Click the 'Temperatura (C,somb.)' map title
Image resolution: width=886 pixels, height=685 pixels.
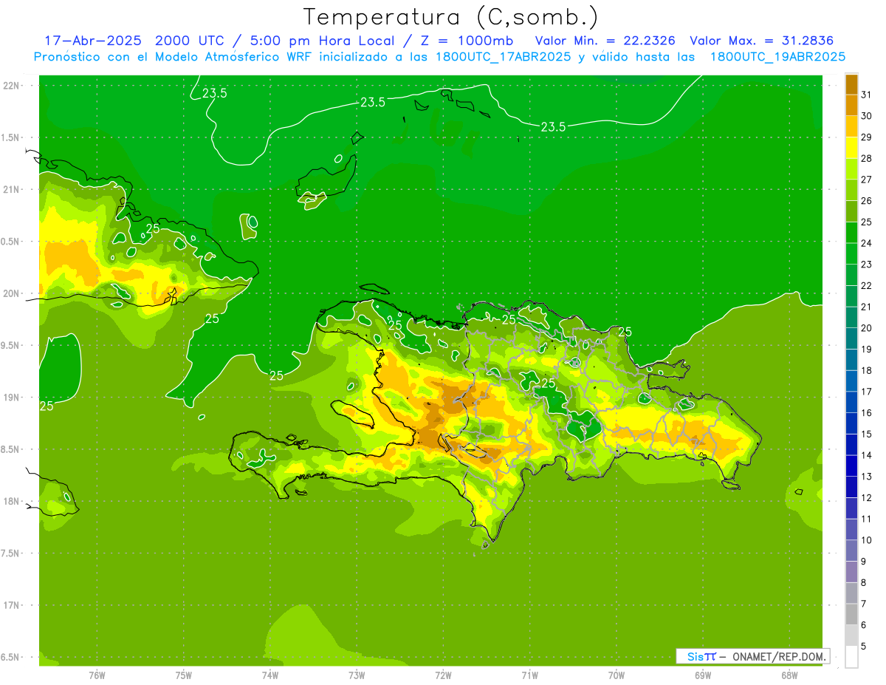click(451, 18)
